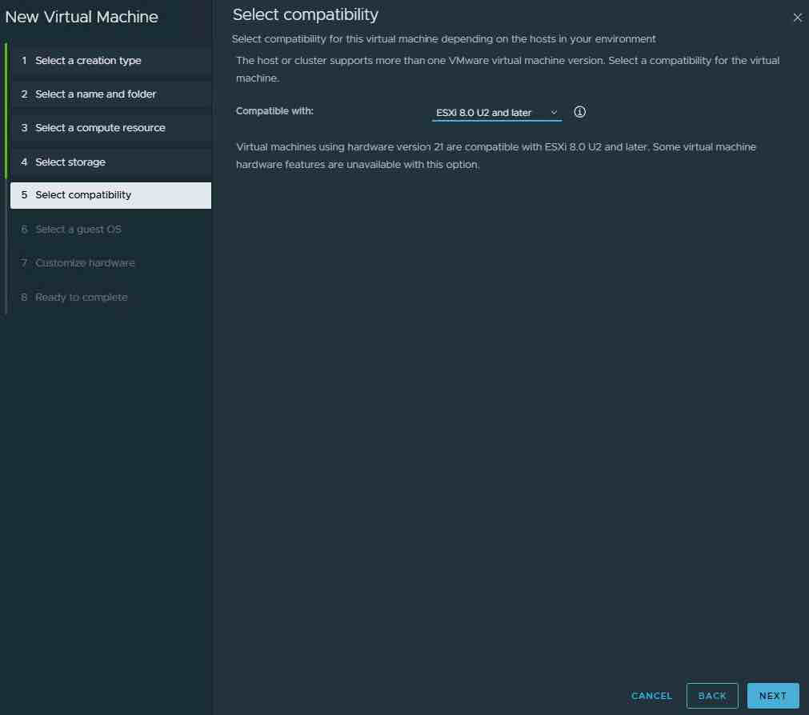Click the chevron arrow in compatibility dropdown

coord(554,113)
